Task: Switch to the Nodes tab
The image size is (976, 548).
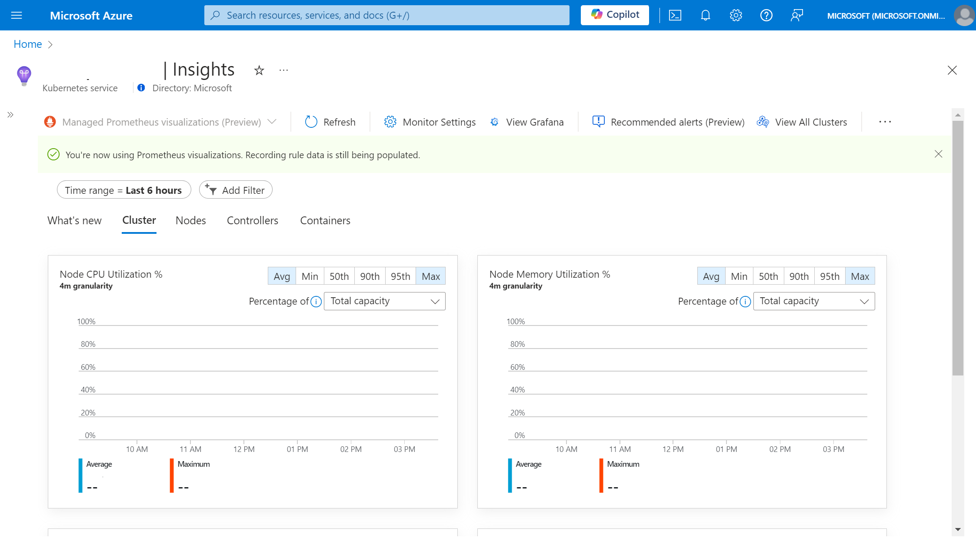Action: pyautogui.click(x=190, y=220)
